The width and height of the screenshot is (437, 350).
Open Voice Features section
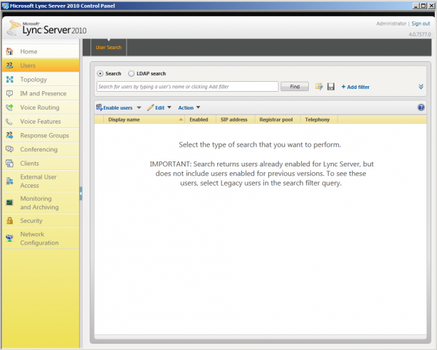41,122
